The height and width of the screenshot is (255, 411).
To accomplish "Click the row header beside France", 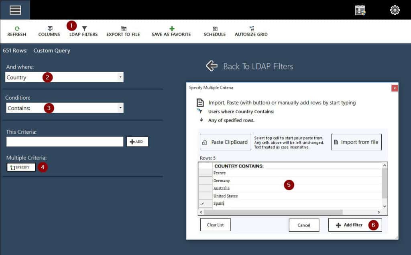I will (205, 173).
